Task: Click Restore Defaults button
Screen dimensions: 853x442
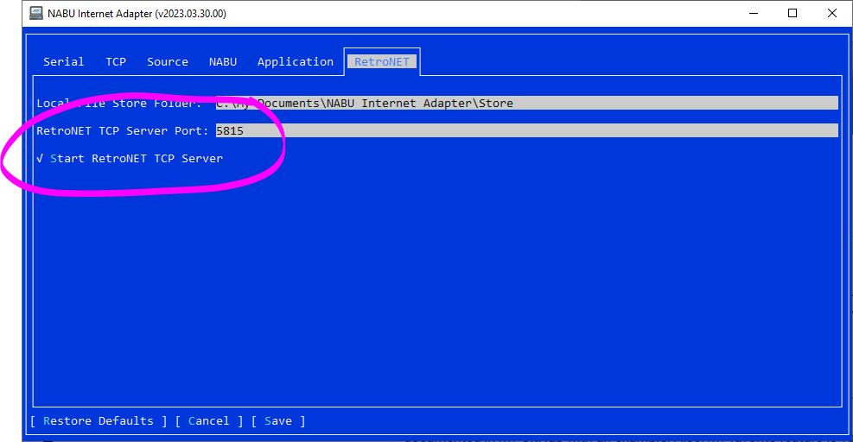Action: [x=99, y=421]
